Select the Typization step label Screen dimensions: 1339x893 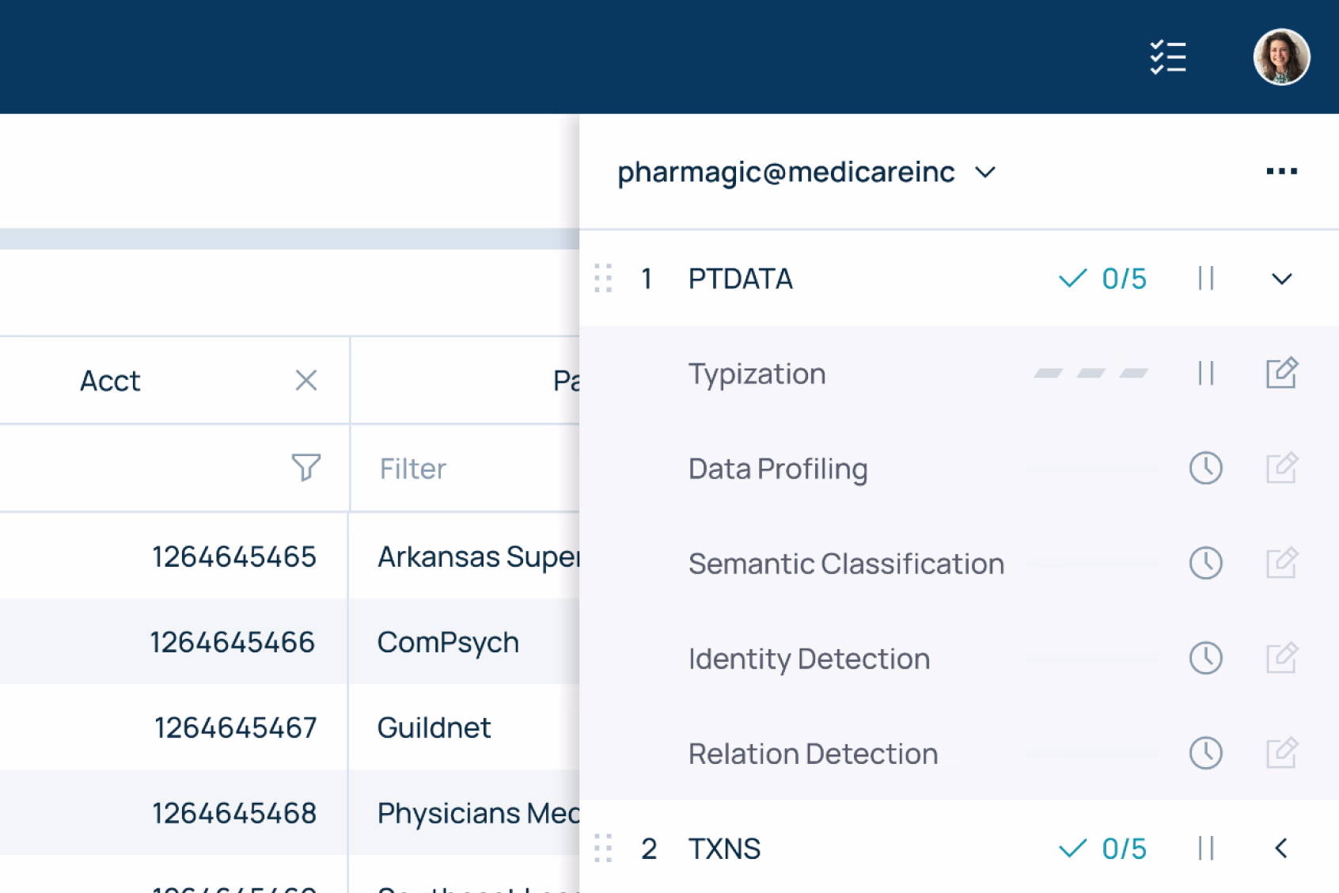[x=757, y=374]
